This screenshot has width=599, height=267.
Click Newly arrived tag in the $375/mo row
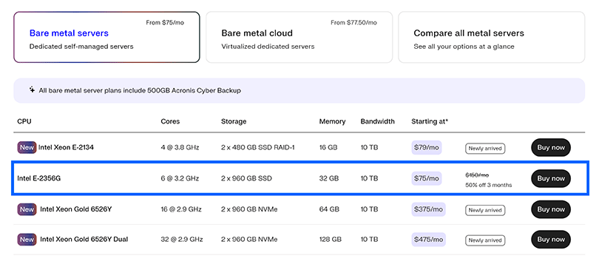pyautogui.click(x=485, y=210)
